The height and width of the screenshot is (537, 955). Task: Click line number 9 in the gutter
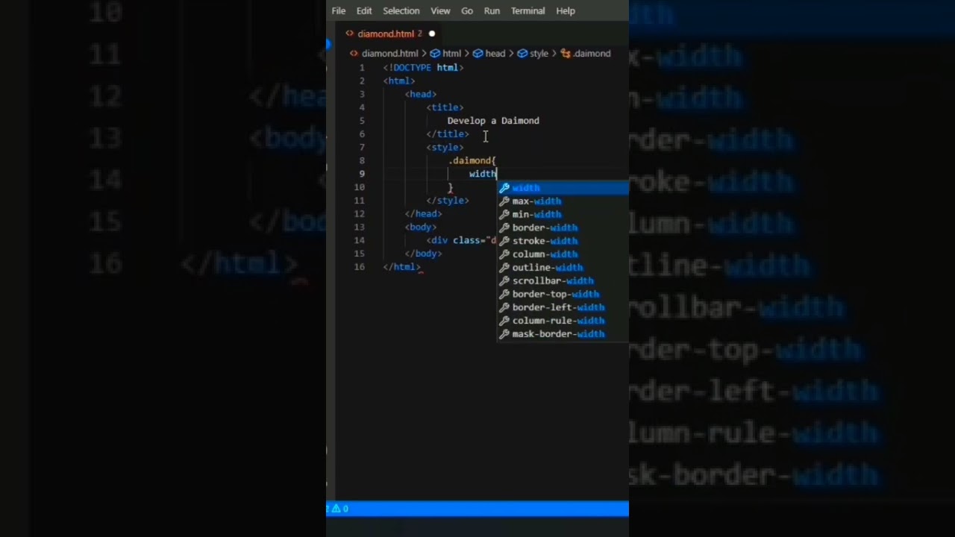coord(362,174)
